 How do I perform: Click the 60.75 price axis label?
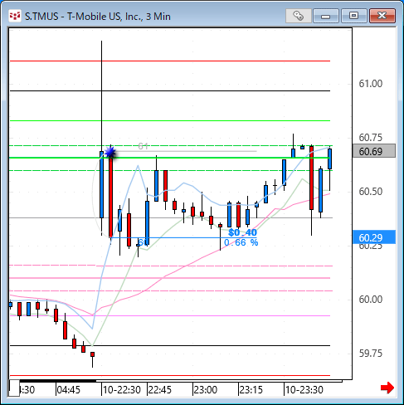[371, 138]
